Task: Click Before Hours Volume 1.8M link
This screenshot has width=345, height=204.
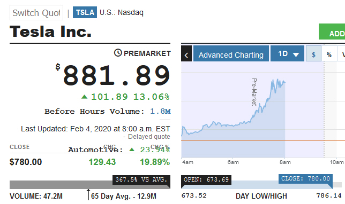Action: point(160,112)
